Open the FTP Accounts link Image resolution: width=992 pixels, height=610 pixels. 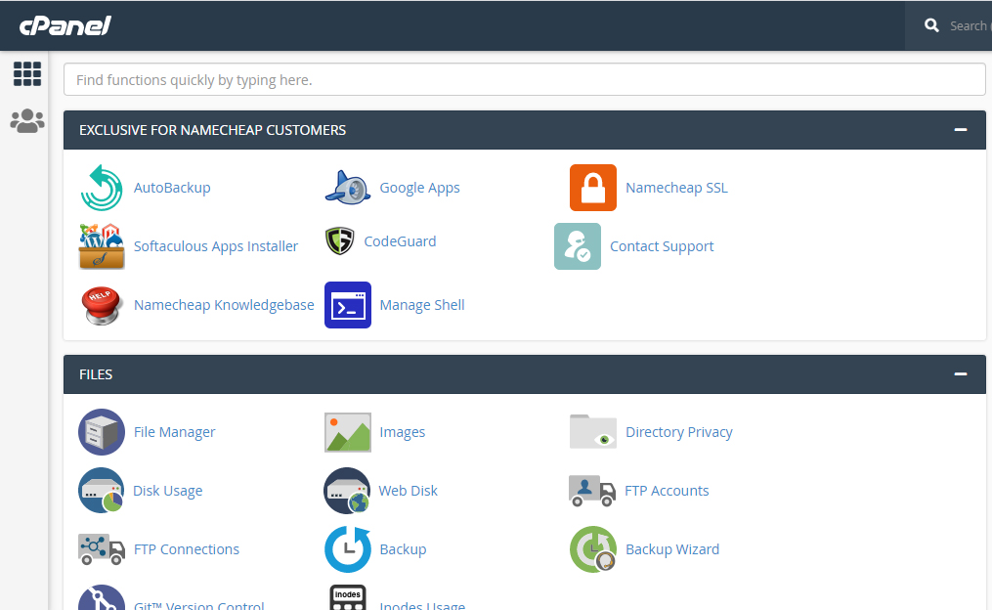click(667, 491)
